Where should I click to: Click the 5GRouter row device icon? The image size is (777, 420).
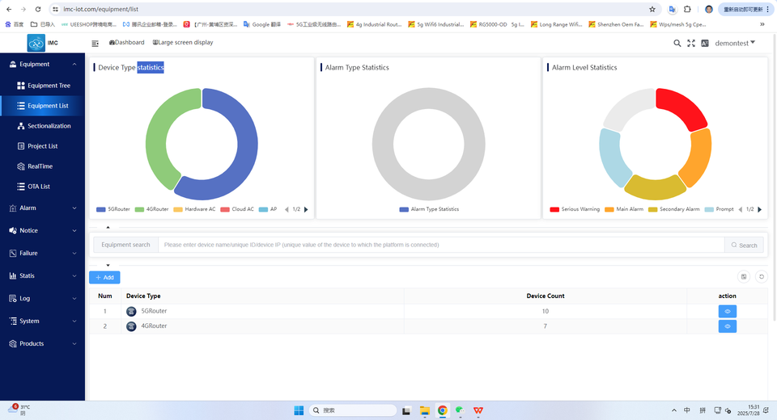point(131,311)
